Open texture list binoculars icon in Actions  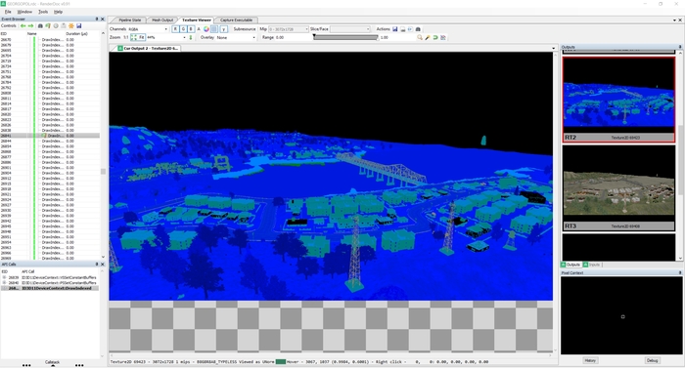point(418,29)
